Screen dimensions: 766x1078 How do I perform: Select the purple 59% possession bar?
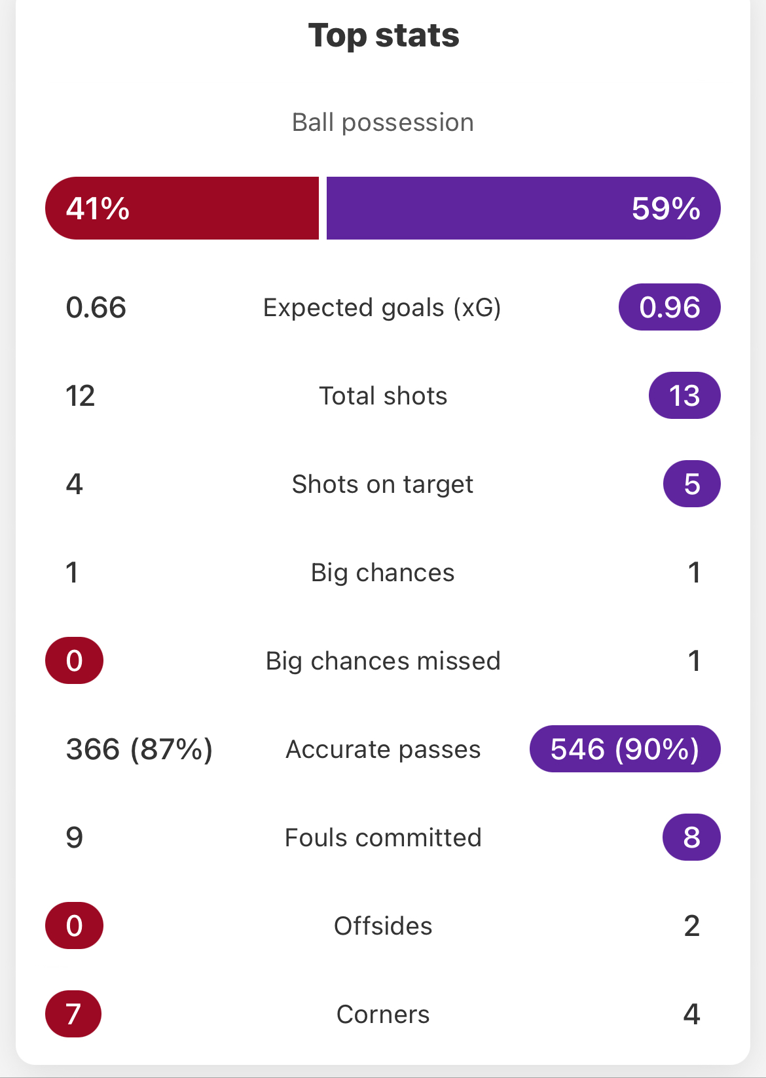click(523, 208)
